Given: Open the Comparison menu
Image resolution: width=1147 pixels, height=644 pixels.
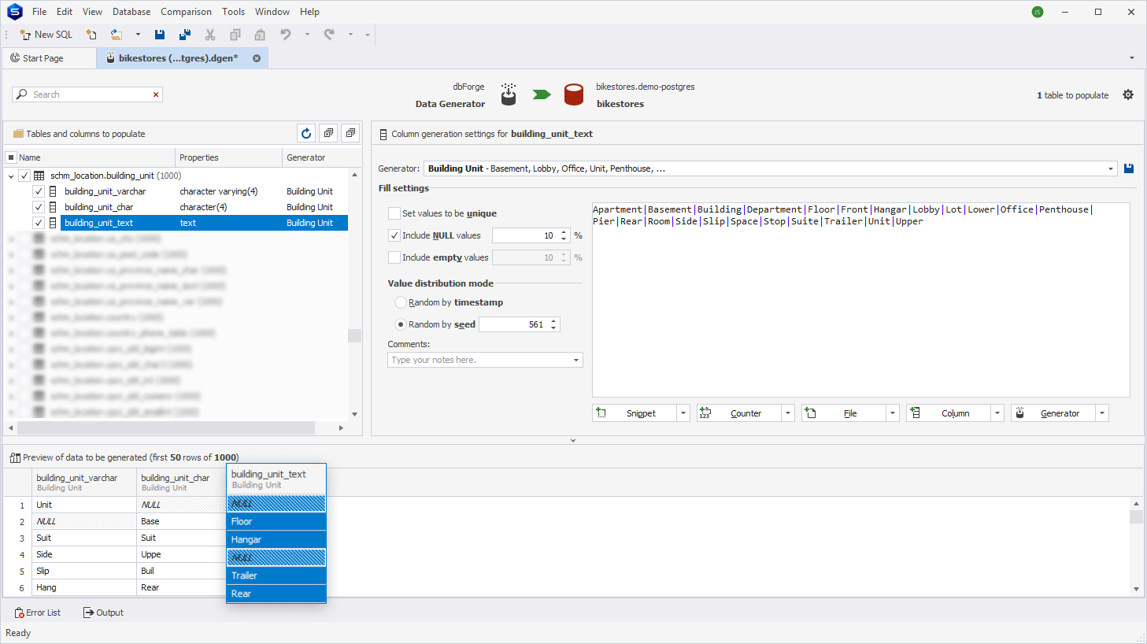Looking at the screenshot, I should click(186, 12).
